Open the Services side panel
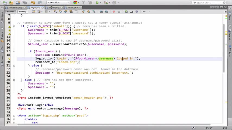 pos(2,61)
